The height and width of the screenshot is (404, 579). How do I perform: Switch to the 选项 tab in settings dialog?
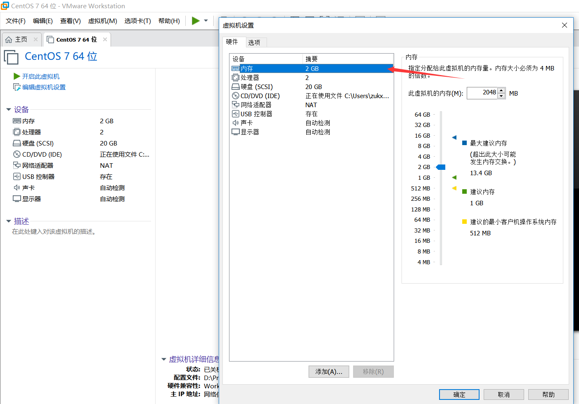[x=256, y=42]
